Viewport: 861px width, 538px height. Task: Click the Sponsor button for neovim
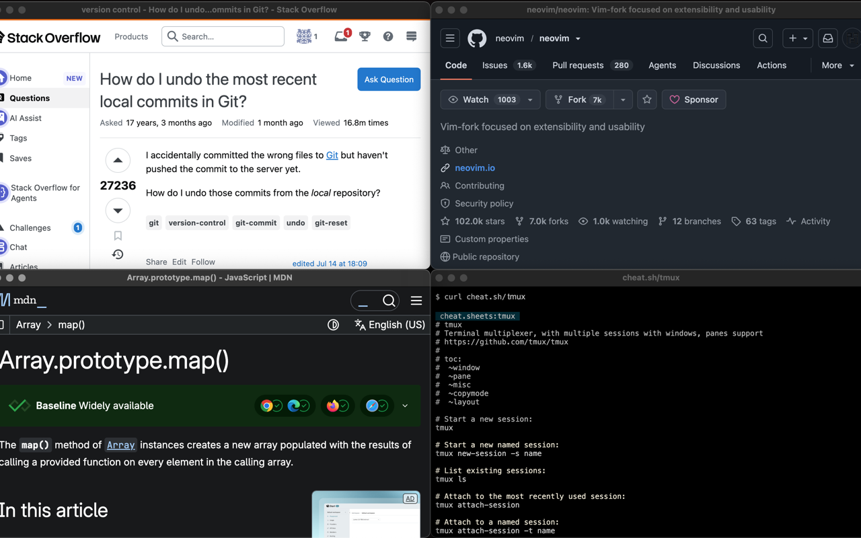[694, 100]
